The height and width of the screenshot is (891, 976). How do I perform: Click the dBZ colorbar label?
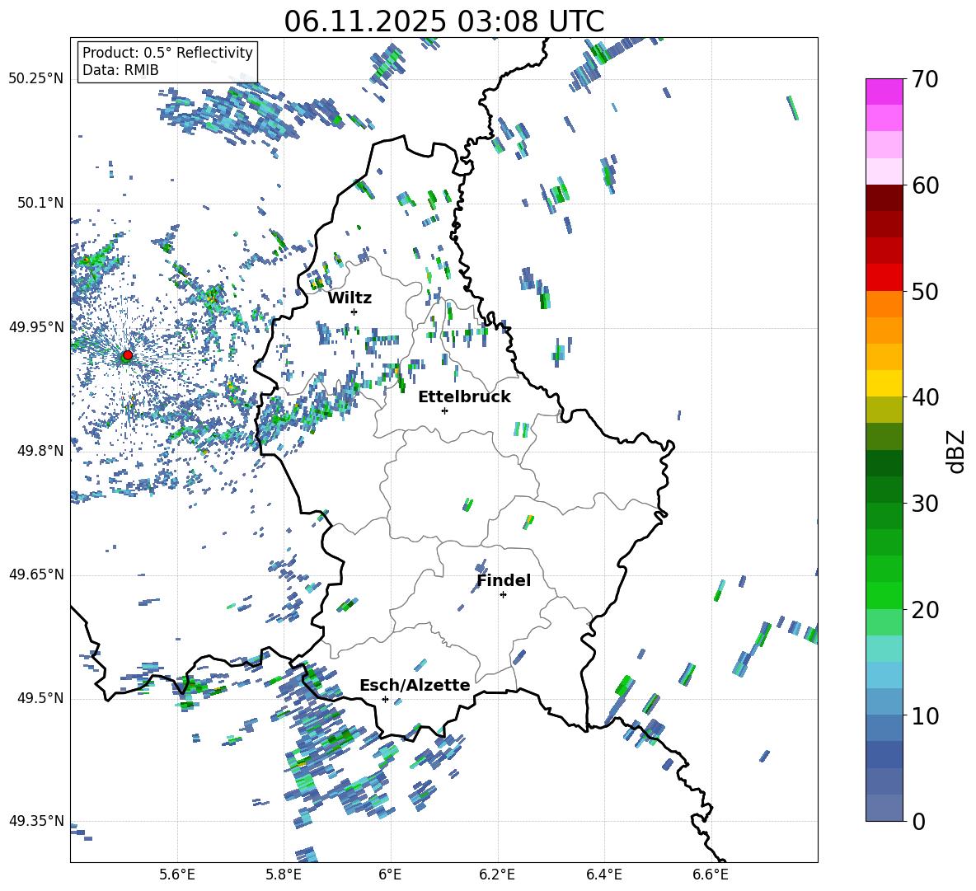pyautogui.click(x=956, y=452)
